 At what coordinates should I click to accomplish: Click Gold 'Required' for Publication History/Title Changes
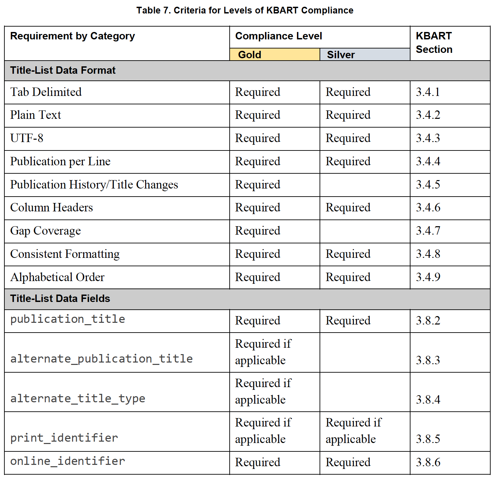tap(258, 185)
